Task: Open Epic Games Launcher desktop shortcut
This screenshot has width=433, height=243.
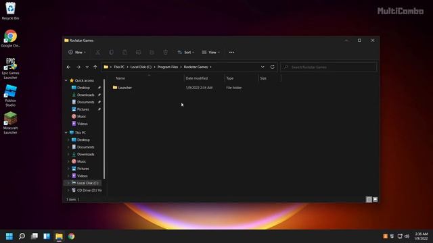Action: click(10, 69)
